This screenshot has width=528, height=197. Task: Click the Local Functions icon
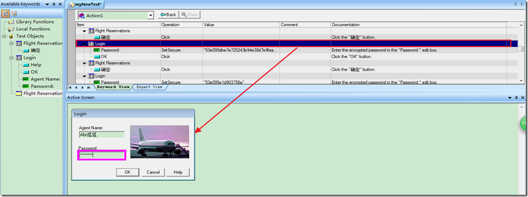pos(11,29)
